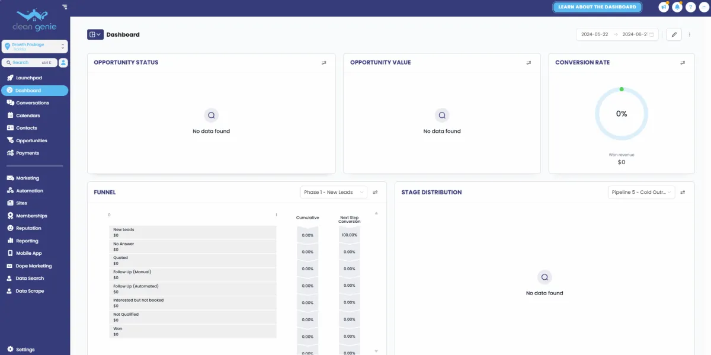Open the three-dot more options menu

point(690,34)
